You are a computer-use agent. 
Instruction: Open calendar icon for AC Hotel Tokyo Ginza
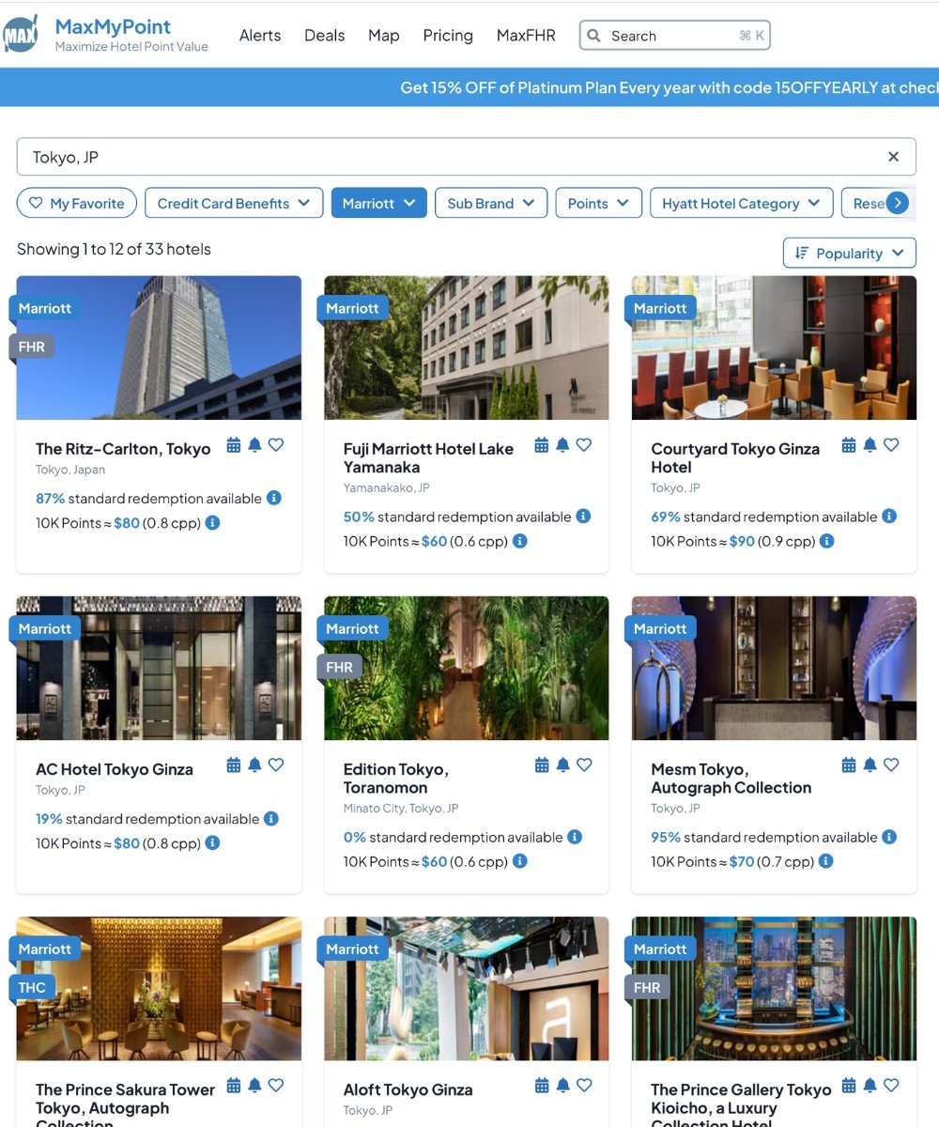pyautogui.click(x=234, y=765)
